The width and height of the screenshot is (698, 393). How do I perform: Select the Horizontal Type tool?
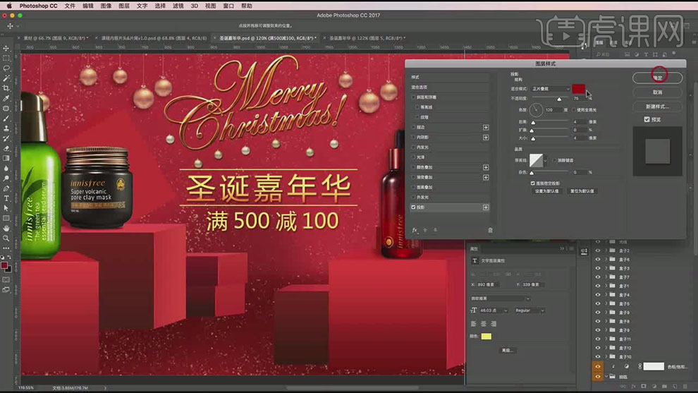(6, 198)
